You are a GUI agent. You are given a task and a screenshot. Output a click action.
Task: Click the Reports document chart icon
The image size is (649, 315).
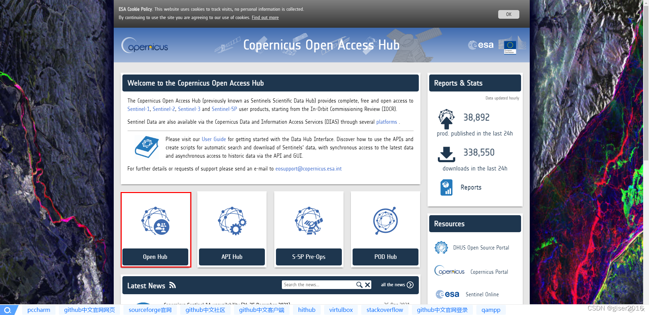pos(447,187)
